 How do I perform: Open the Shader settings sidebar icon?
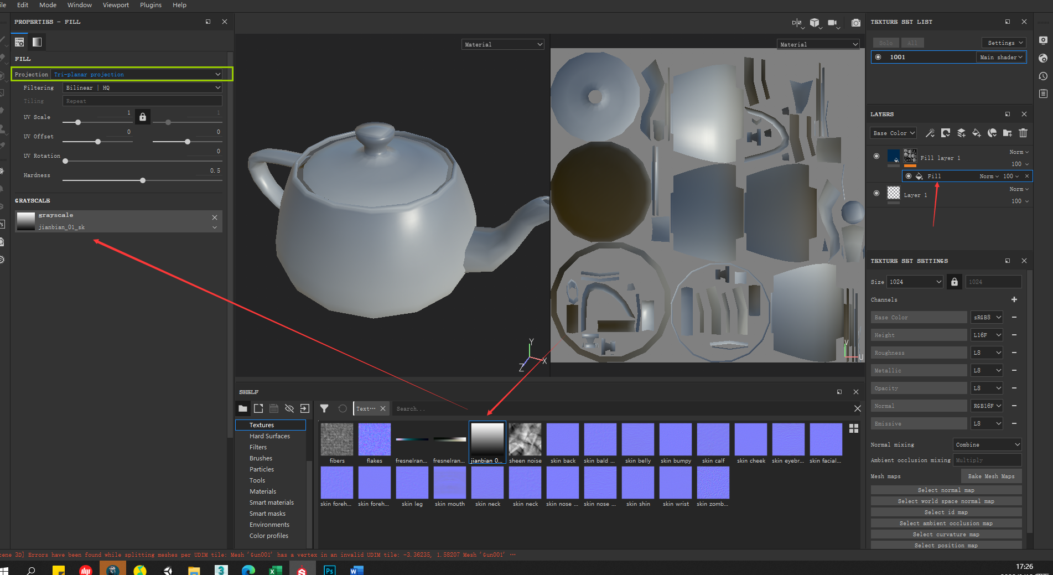coord(1043,58)
